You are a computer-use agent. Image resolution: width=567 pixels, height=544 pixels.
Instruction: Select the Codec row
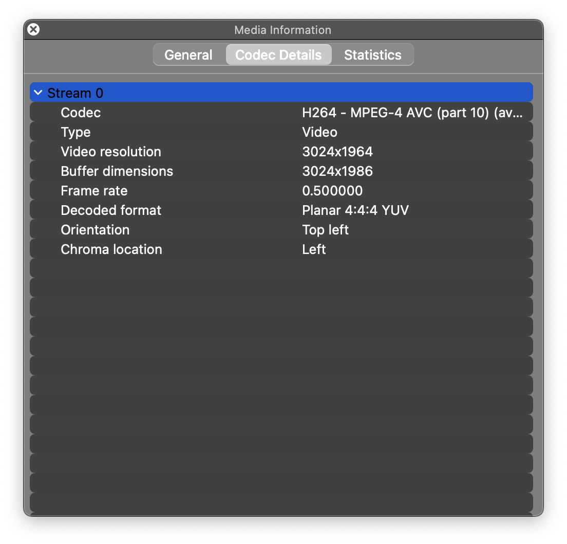click(81, 112)
